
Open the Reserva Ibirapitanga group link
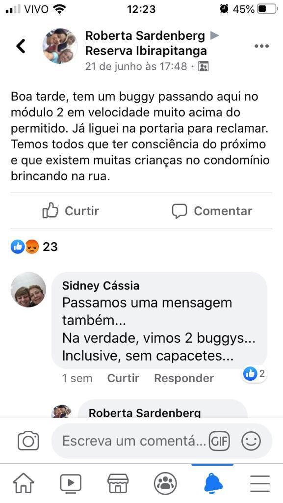tap(146, 51)
